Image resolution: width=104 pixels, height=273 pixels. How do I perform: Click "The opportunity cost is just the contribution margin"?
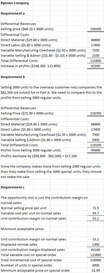point(44,198)
